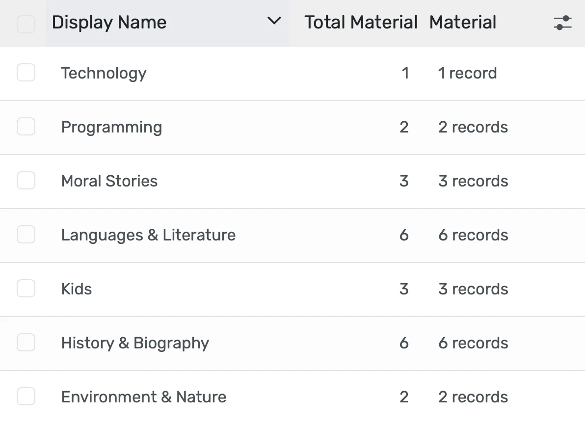This screenshot has width=585, height=424.
Task: Open the 1 record link for Technology
Action: (467, 73)
